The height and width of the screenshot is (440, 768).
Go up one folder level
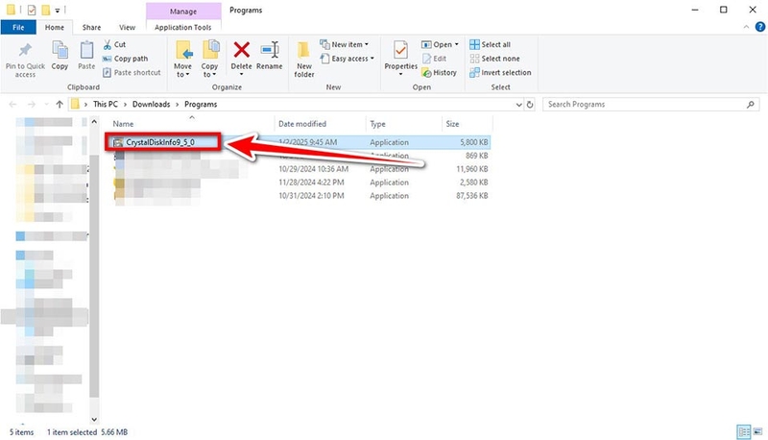click(x=60, y=105)
